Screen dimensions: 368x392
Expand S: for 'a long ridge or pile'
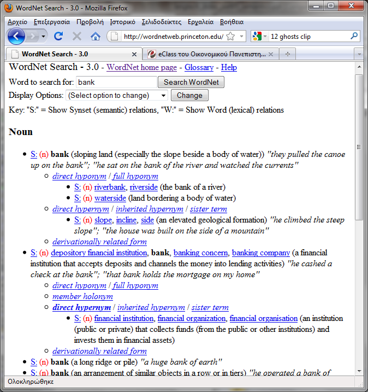click(x=34, y=362)
